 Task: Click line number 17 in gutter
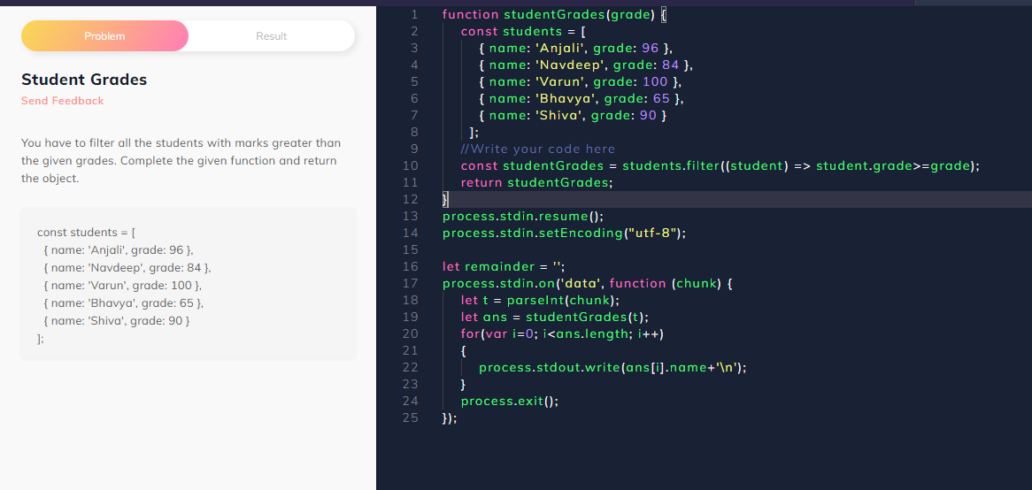tap(410, 284)
